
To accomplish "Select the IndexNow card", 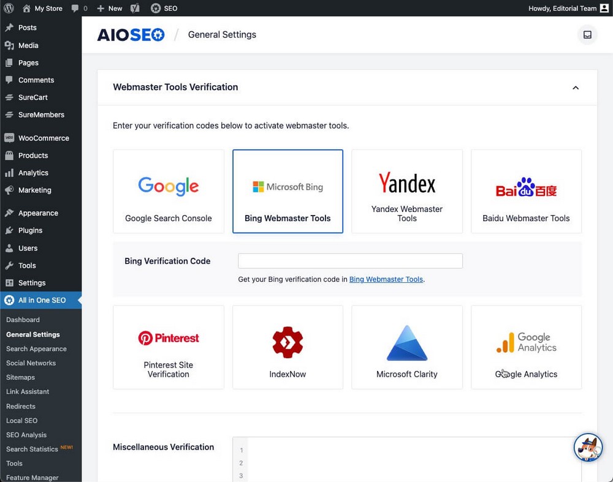I will coord(287,347).
